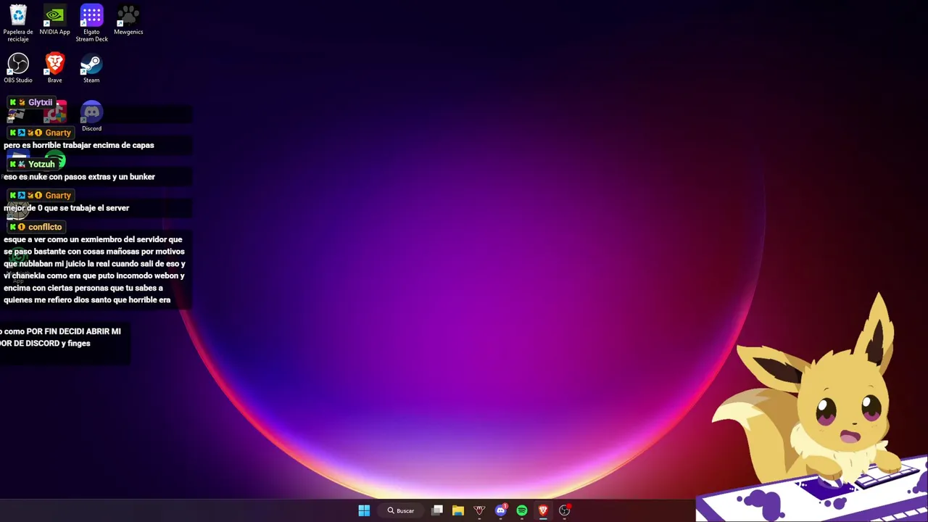928x522 pixels.
Task: Open File Explorer from the taskbar
Action: [x=458, y=510]
